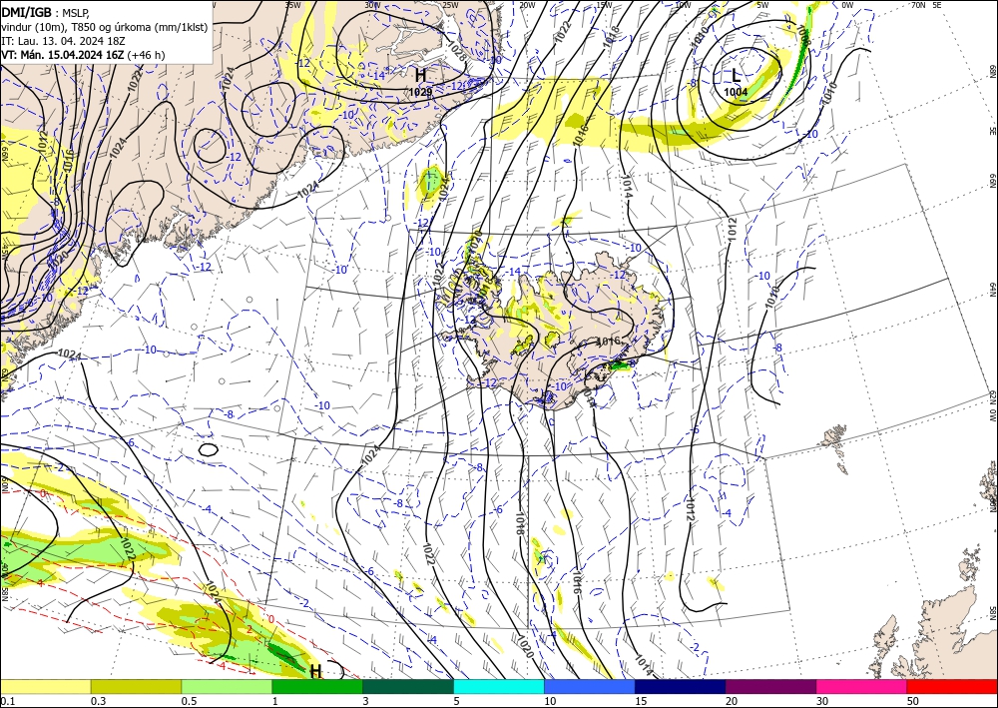Click the H marker labeled 1029
This screenshot has height=708, width=998.
(420, 76)
